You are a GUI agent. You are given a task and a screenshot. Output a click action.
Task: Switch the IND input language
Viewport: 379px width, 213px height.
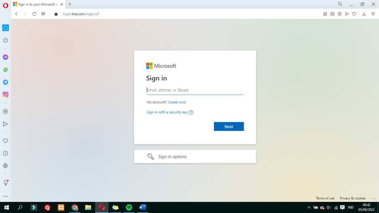click(351, 207)
